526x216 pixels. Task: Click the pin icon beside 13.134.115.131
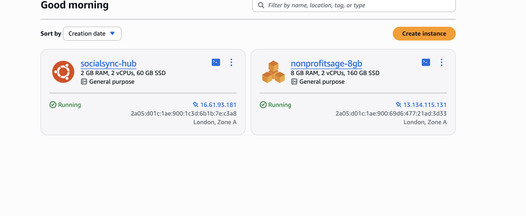tap(398, 104)
